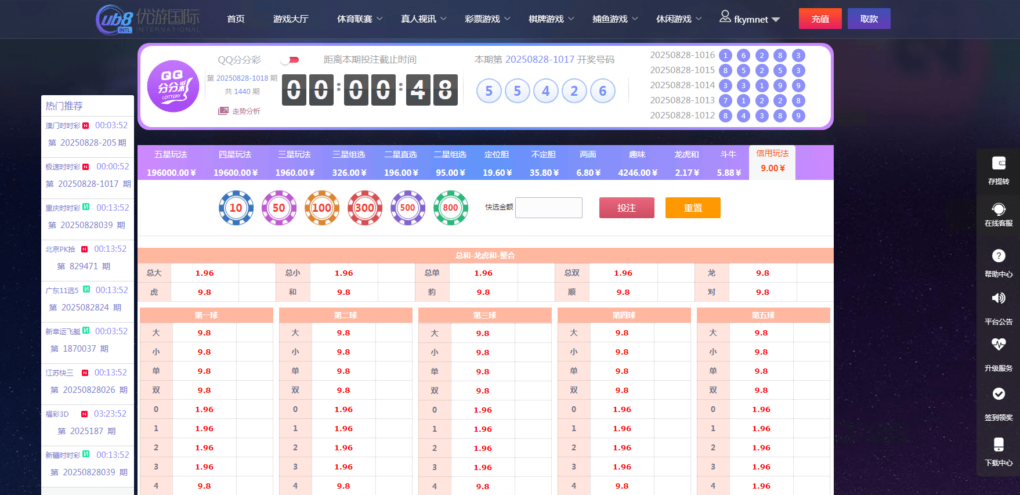Screen dimensions: 1020x495
Task: Open the 签到领奖 checkmark icon
Action: pos(998,394)
